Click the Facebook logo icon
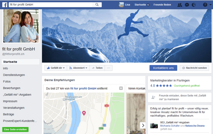Screen dimensions: 213x134 click(x=5, y=5)
